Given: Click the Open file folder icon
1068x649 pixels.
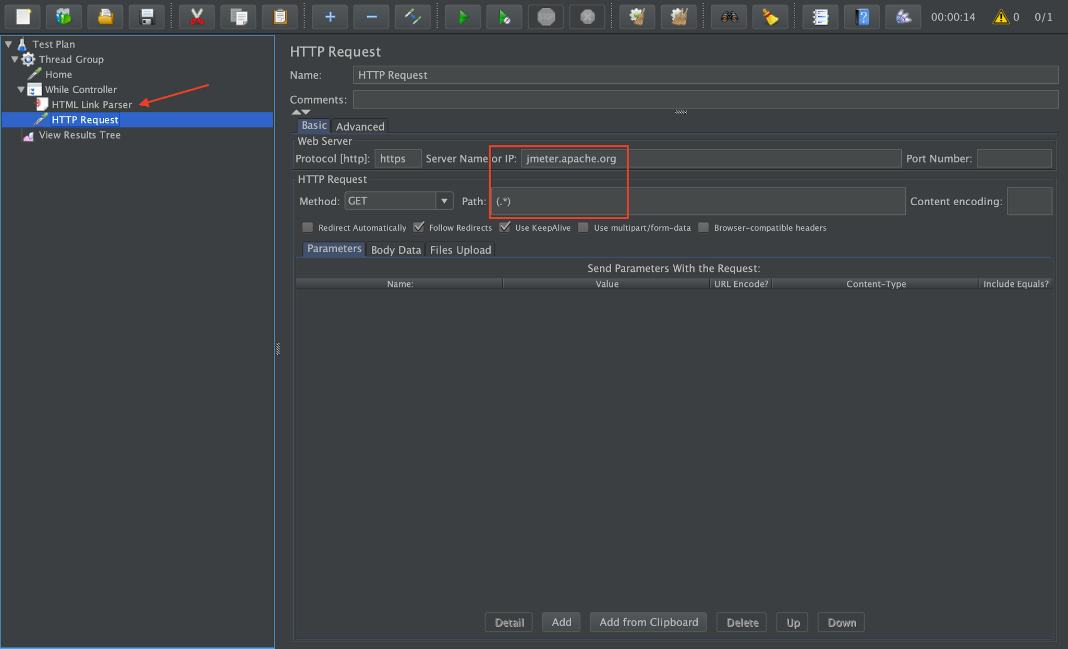Looking at the screenshot, I should coord(105,17).
